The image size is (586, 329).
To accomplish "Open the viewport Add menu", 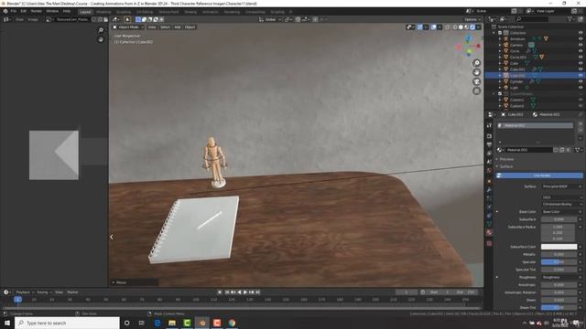I will point(177,27).
